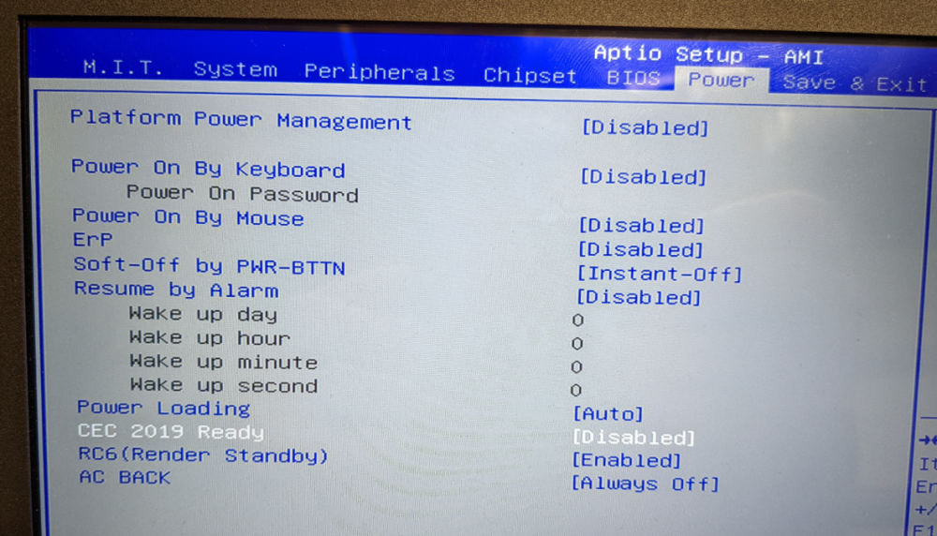Go to the Peripherals tab

pyautogui.click(x=379, y=72)
